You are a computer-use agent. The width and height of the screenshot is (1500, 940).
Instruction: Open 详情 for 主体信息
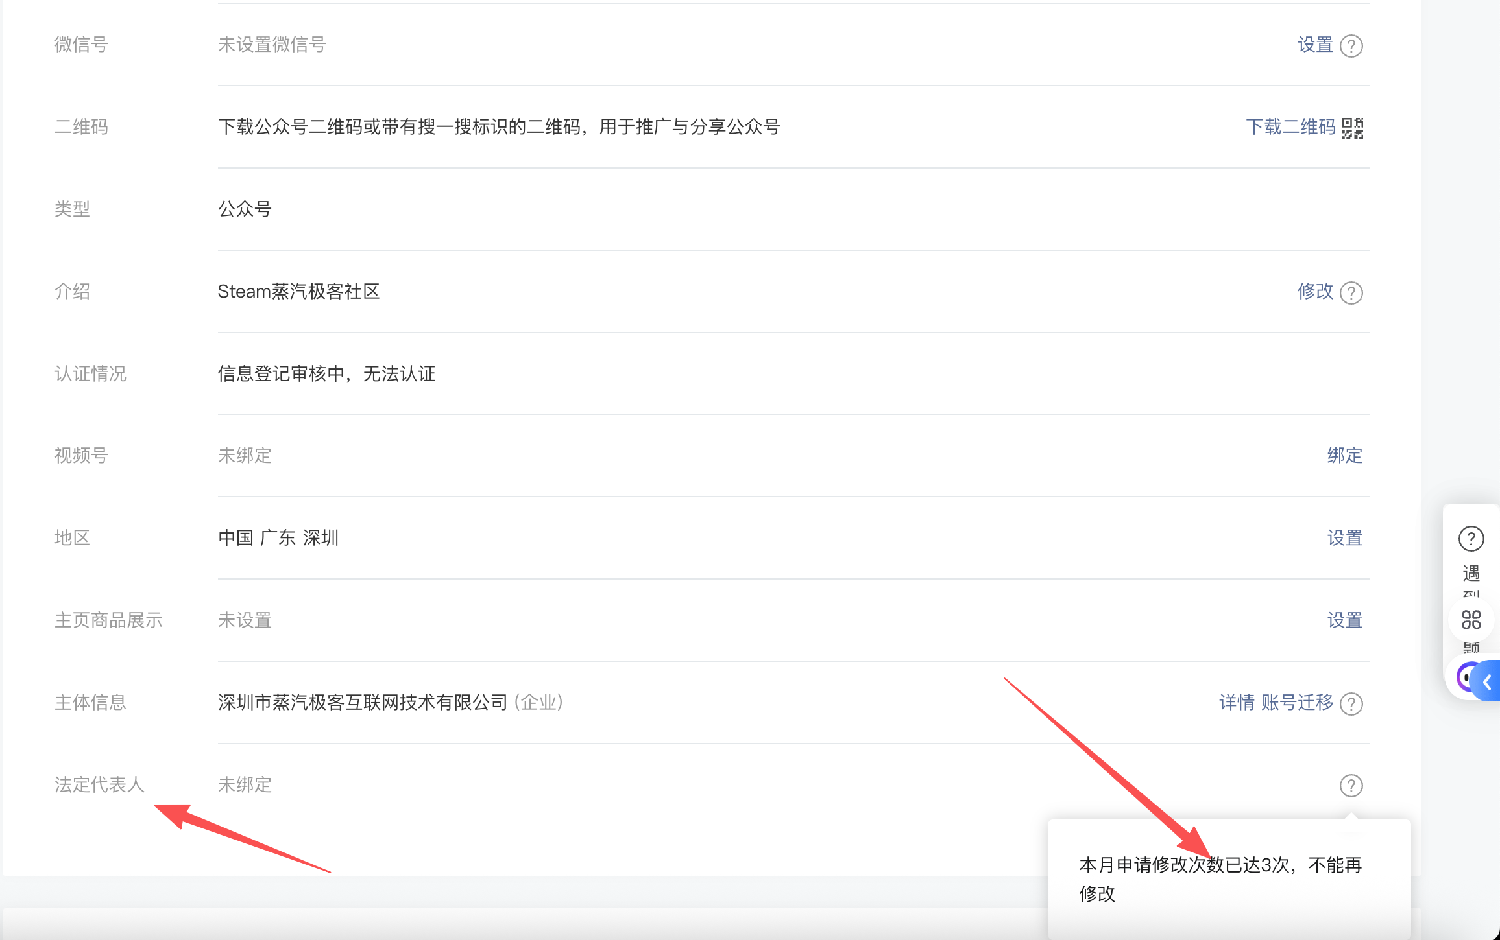(x=1237, y=703)
